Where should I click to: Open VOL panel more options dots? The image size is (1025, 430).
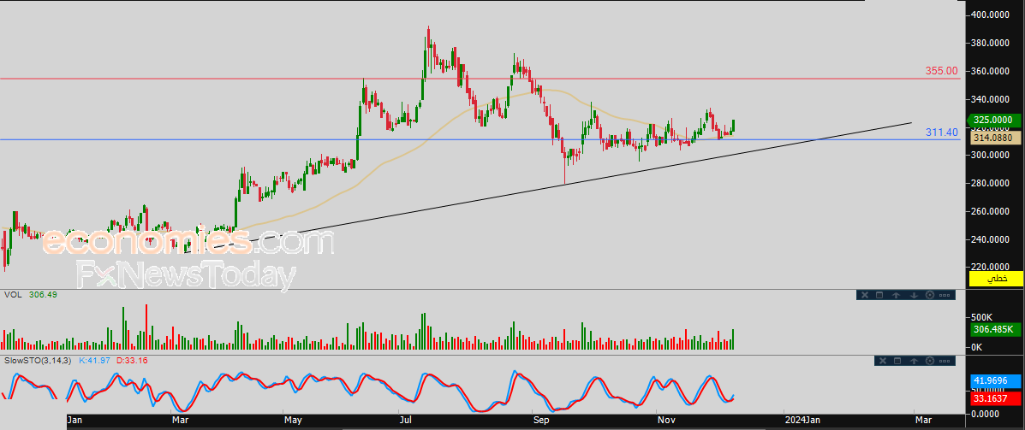pyautogui.click(x=944, y=296)
